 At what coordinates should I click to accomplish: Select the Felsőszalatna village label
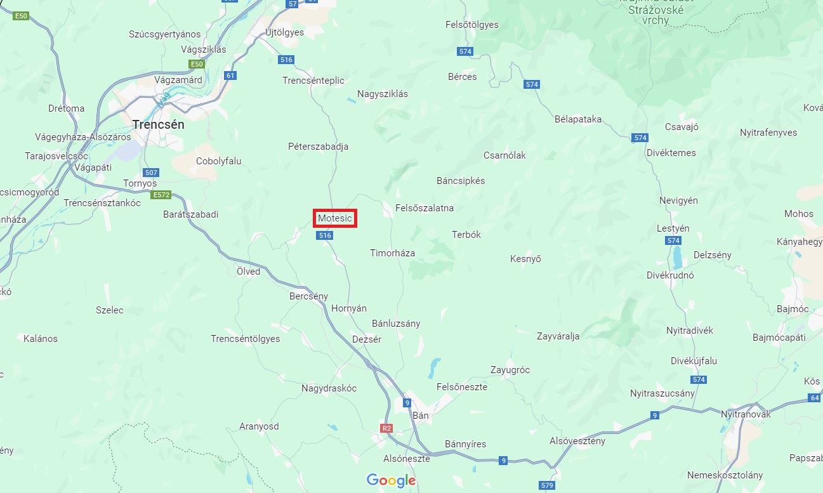425,207
